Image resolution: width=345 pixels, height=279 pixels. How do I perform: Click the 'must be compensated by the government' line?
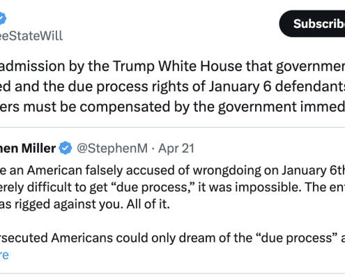tap(172, 107)
